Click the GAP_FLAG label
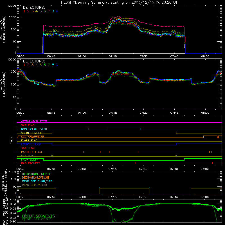Viewport: 225px width, 225px height. pyautogui.click(x=28, y=125)
